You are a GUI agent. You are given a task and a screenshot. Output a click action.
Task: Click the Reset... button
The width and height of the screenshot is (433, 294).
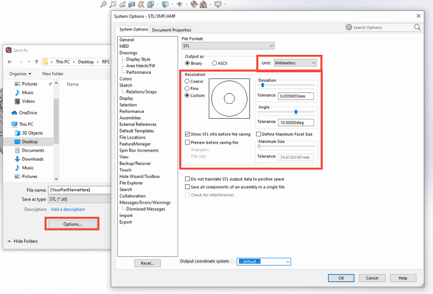pyautogui.click(x=147, y=263)
